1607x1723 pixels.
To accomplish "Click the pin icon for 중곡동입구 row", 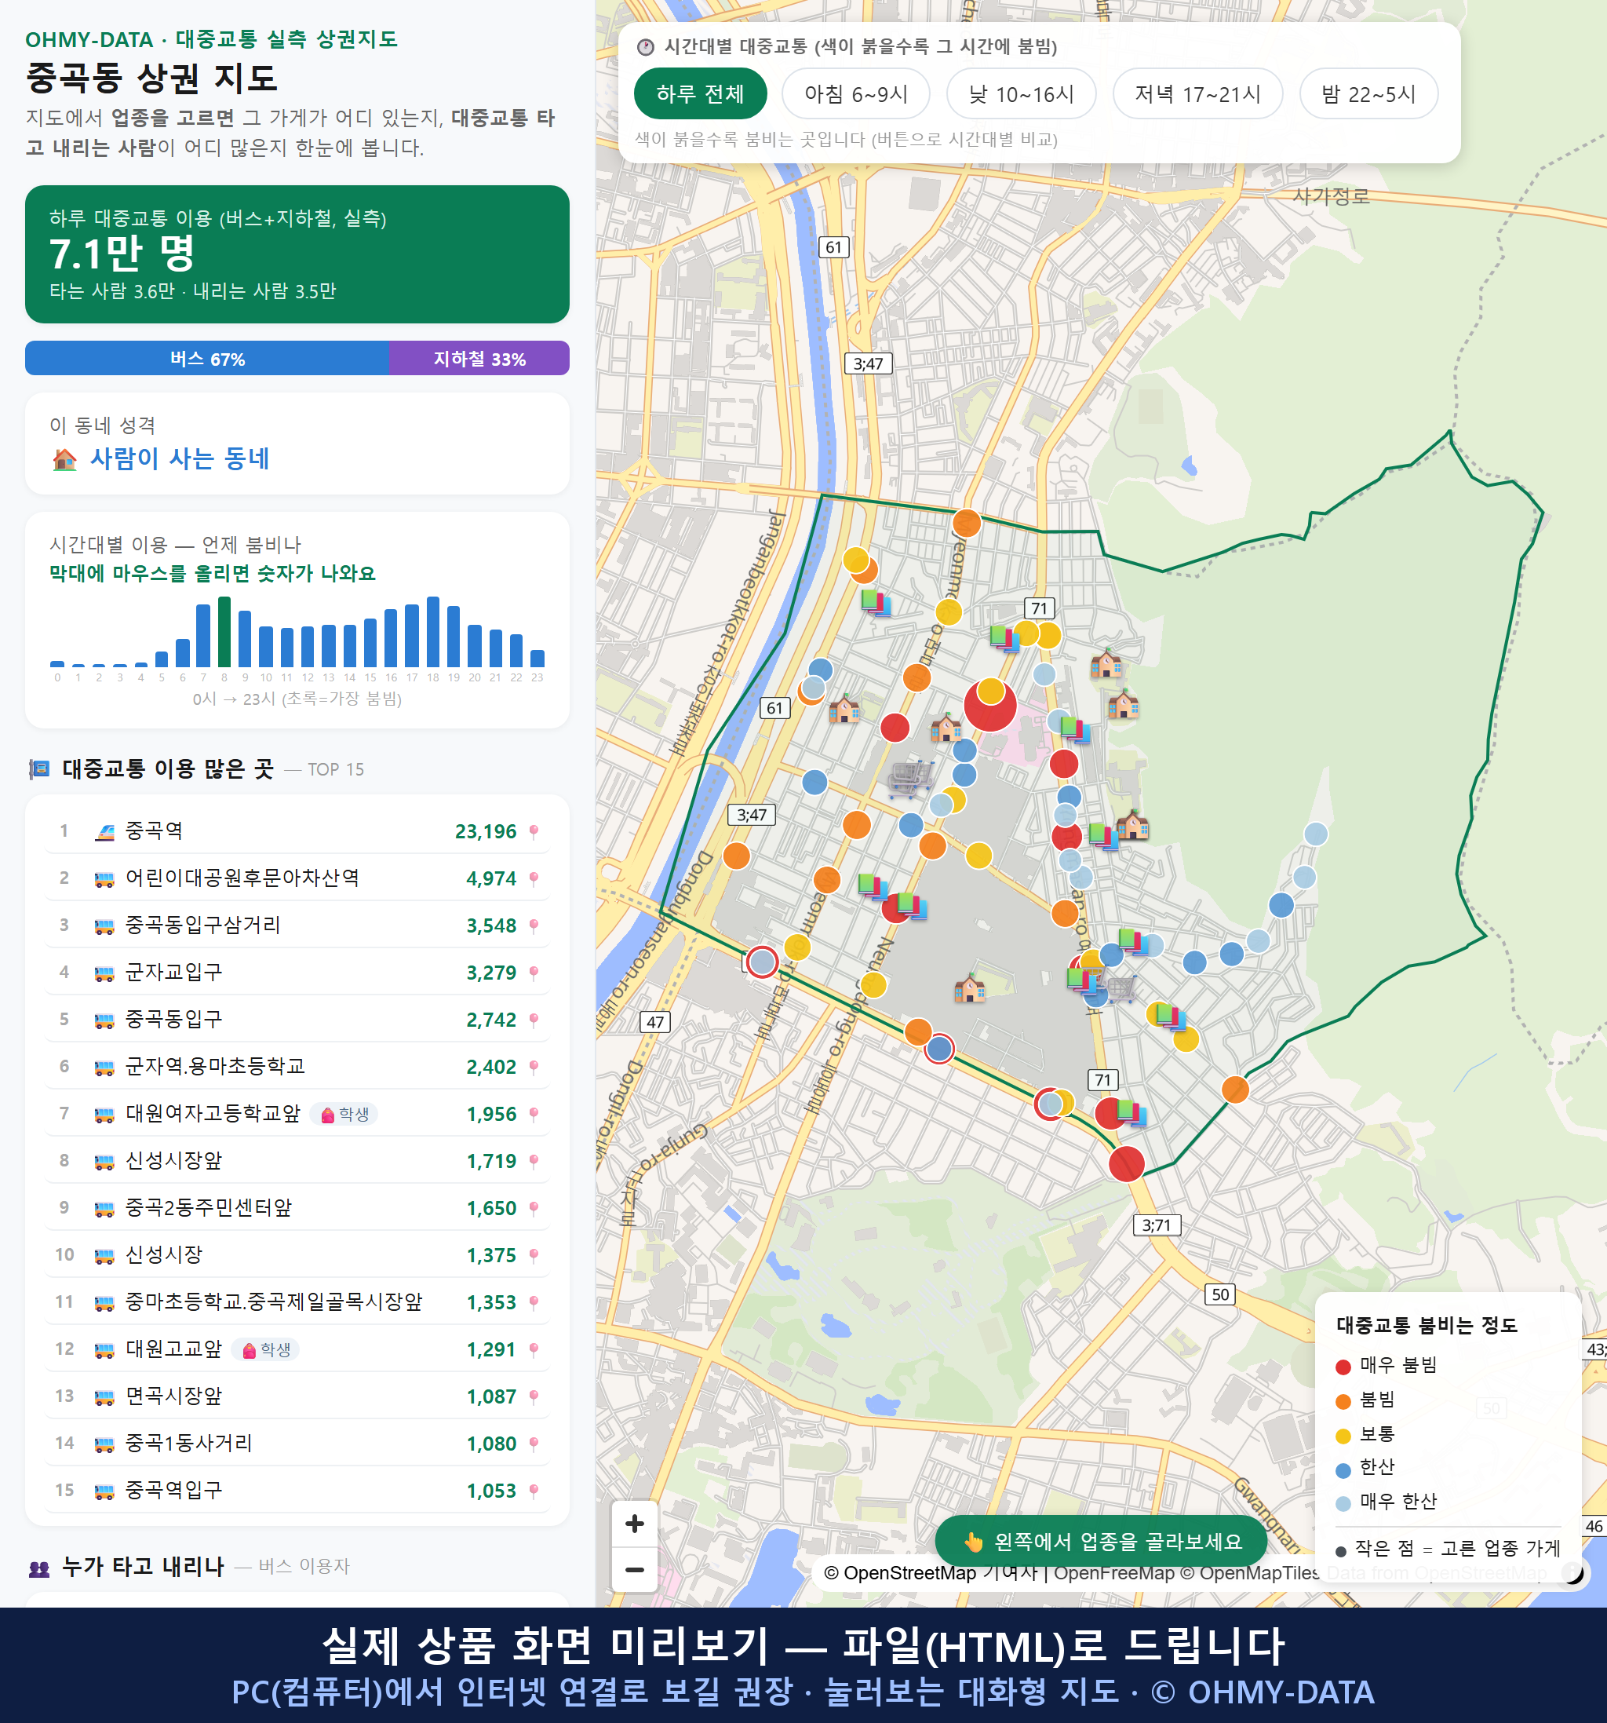I will (534, 1020).
